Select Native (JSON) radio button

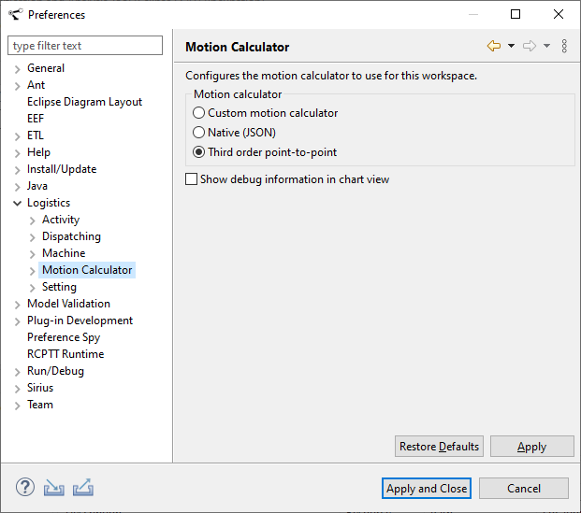(x=198, y=133)
